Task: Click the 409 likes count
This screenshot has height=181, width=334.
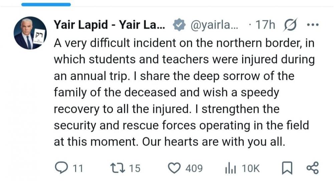Action: 194,168
